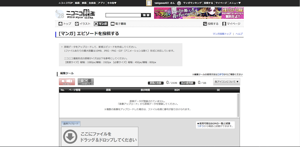Click the search text field
Image resolution: width=300 pixels, height=147 pixels.
tap(123, 15)
